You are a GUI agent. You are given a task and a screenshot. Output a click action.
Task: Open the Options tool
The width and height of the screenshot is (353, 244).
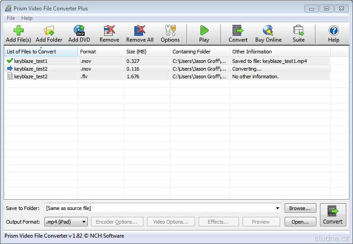pos(170,34)
